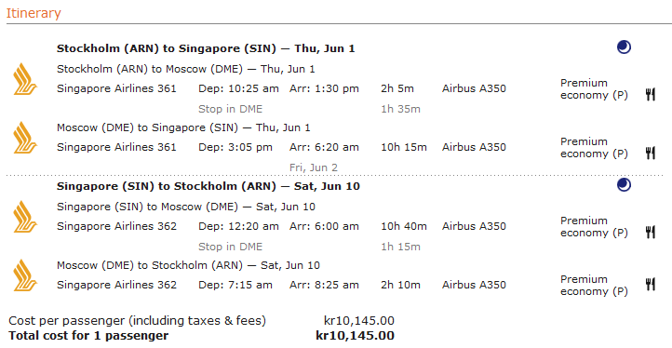Click Fri, Jun 2 arrival date note
672x348 pixels.
[x=314, y=167]
